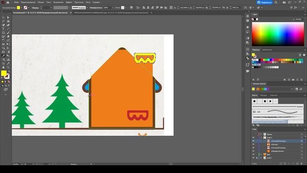
Task: Toggle visibility of Дом layer
Action: point(253,154)
